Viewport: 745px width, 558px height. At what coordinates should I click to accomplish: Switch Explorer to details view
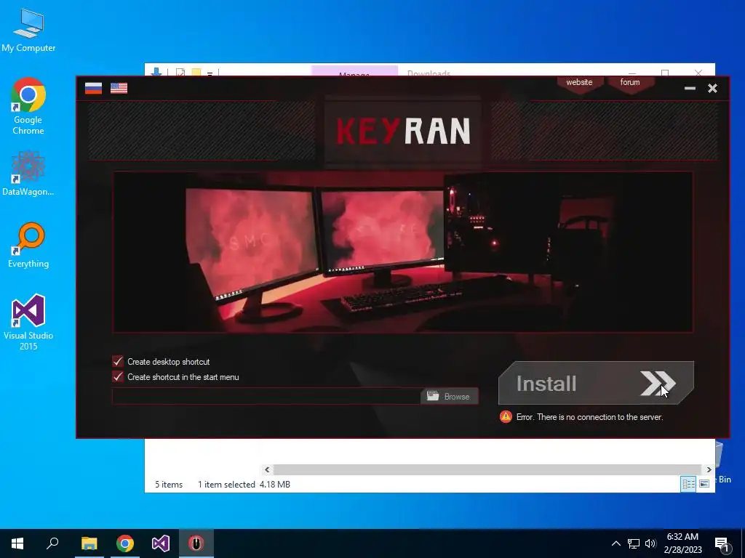pos(688,484)
